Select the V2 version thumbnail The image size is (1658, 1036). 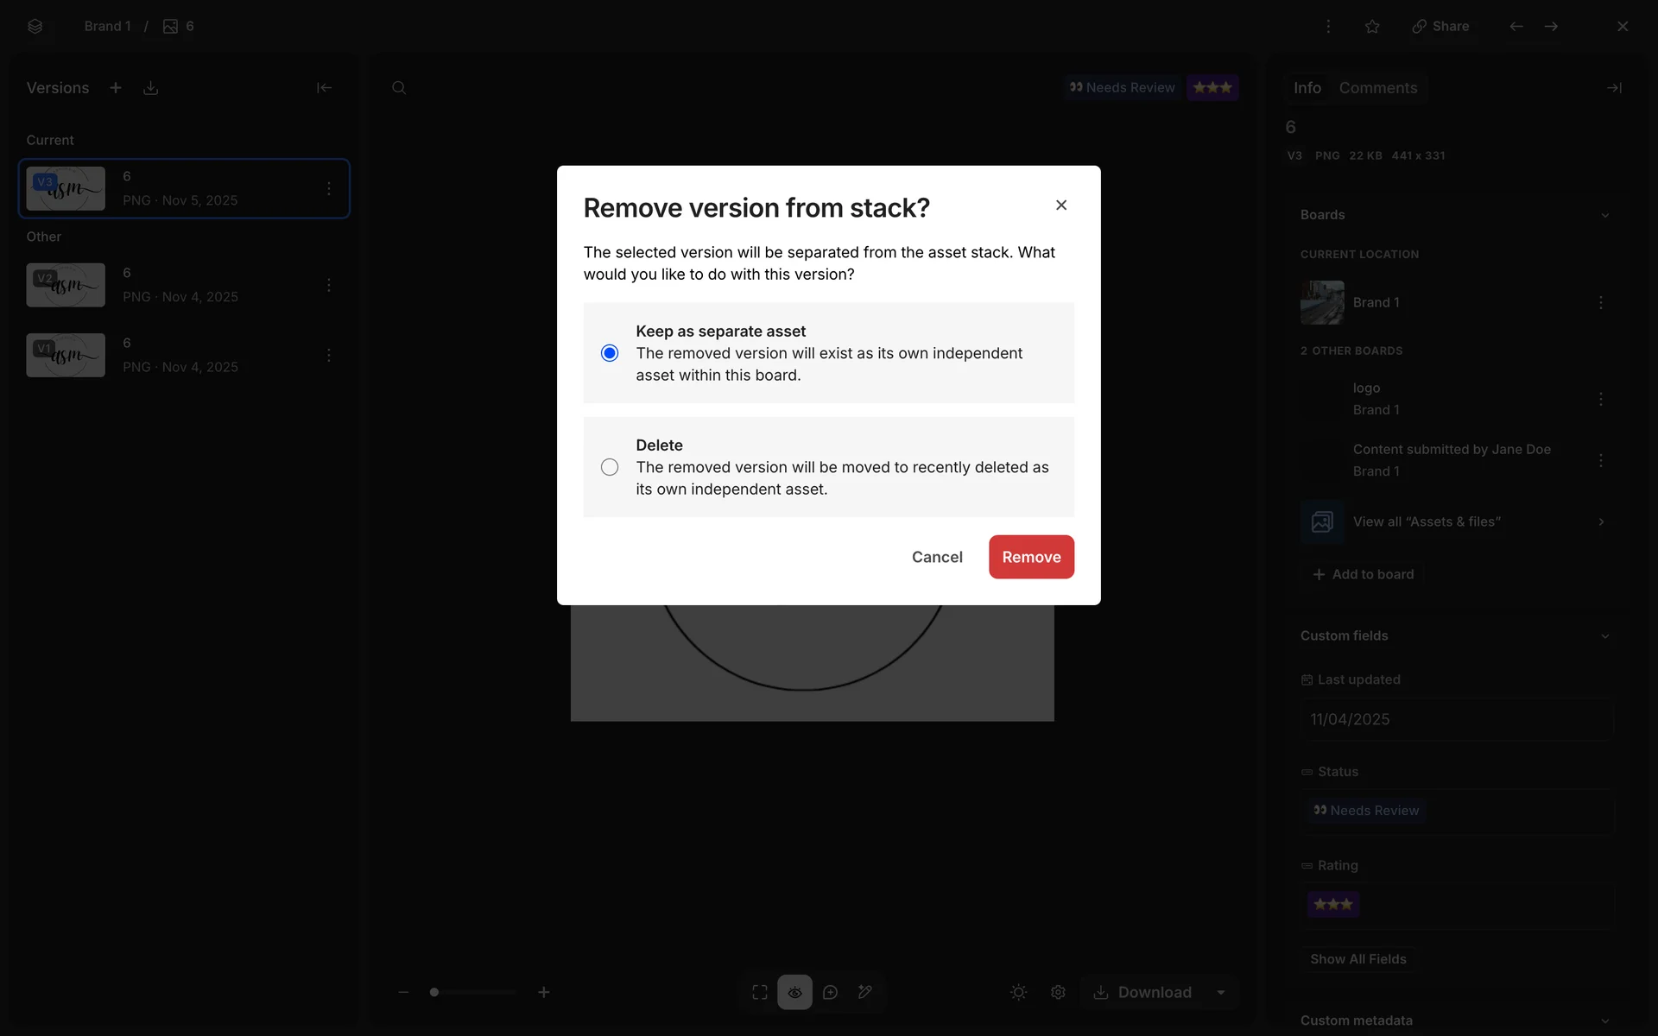pos(66,285)
